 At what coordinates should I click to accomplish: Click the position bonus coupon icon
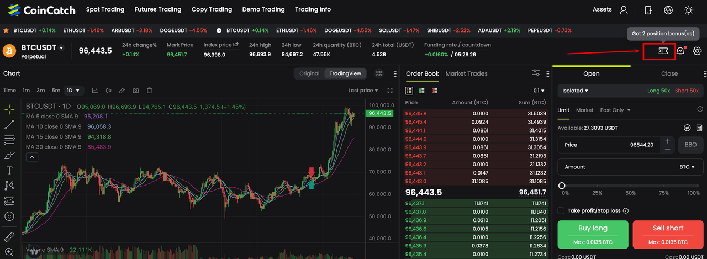(x=663, y=51)
